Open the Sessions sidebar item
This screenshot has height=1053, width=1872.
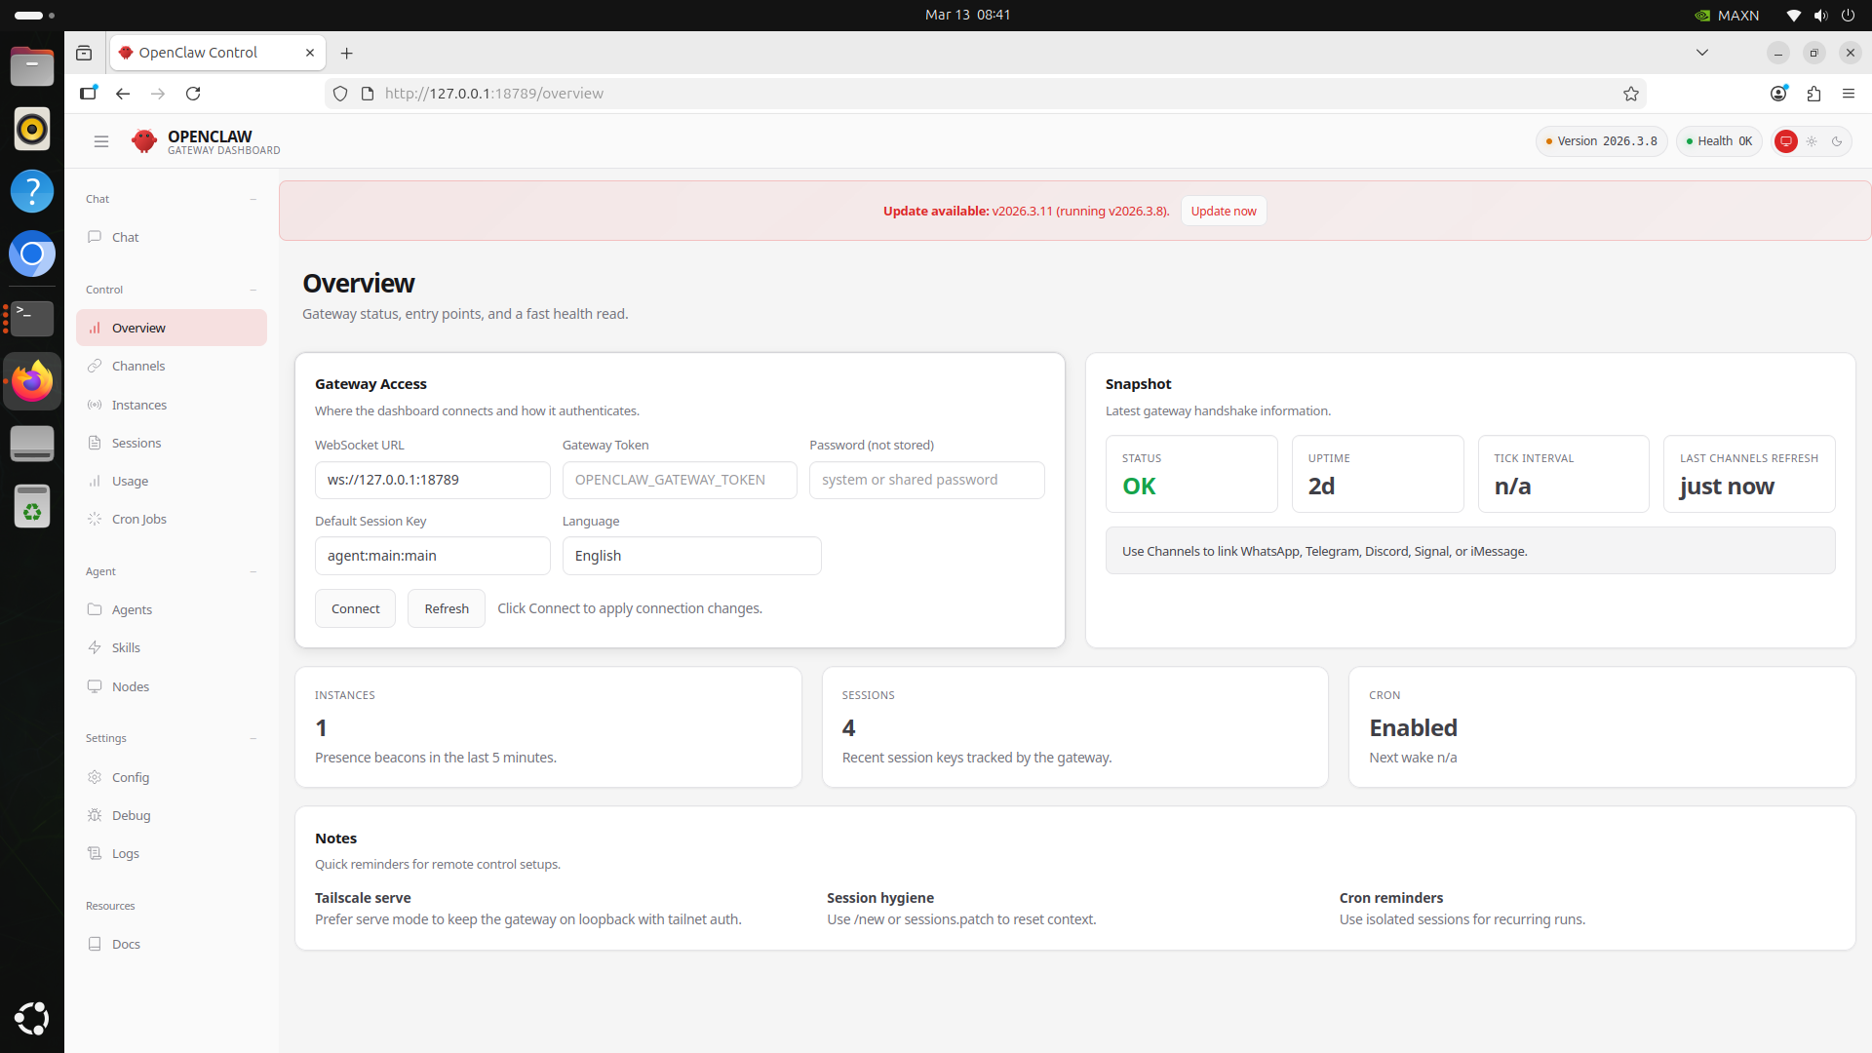136,443
